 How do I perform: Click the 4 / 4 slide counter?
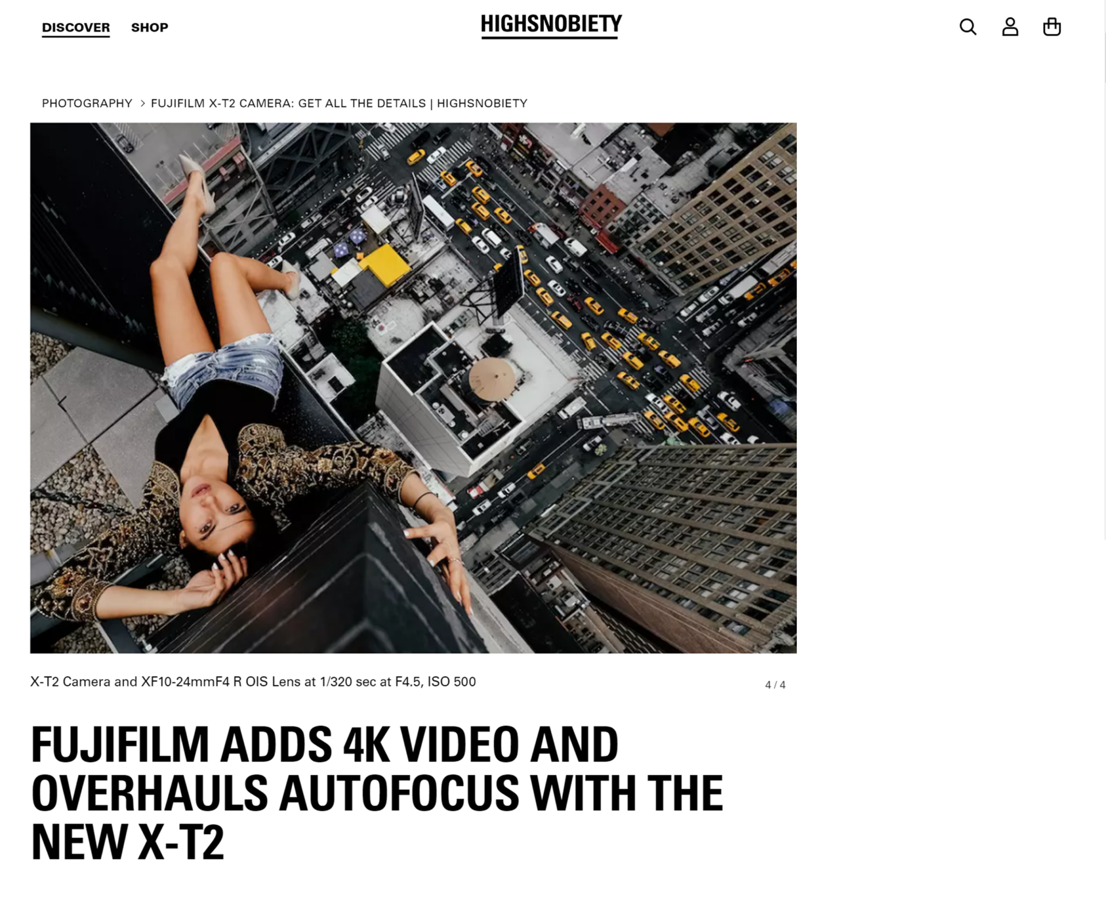[775, 685]
